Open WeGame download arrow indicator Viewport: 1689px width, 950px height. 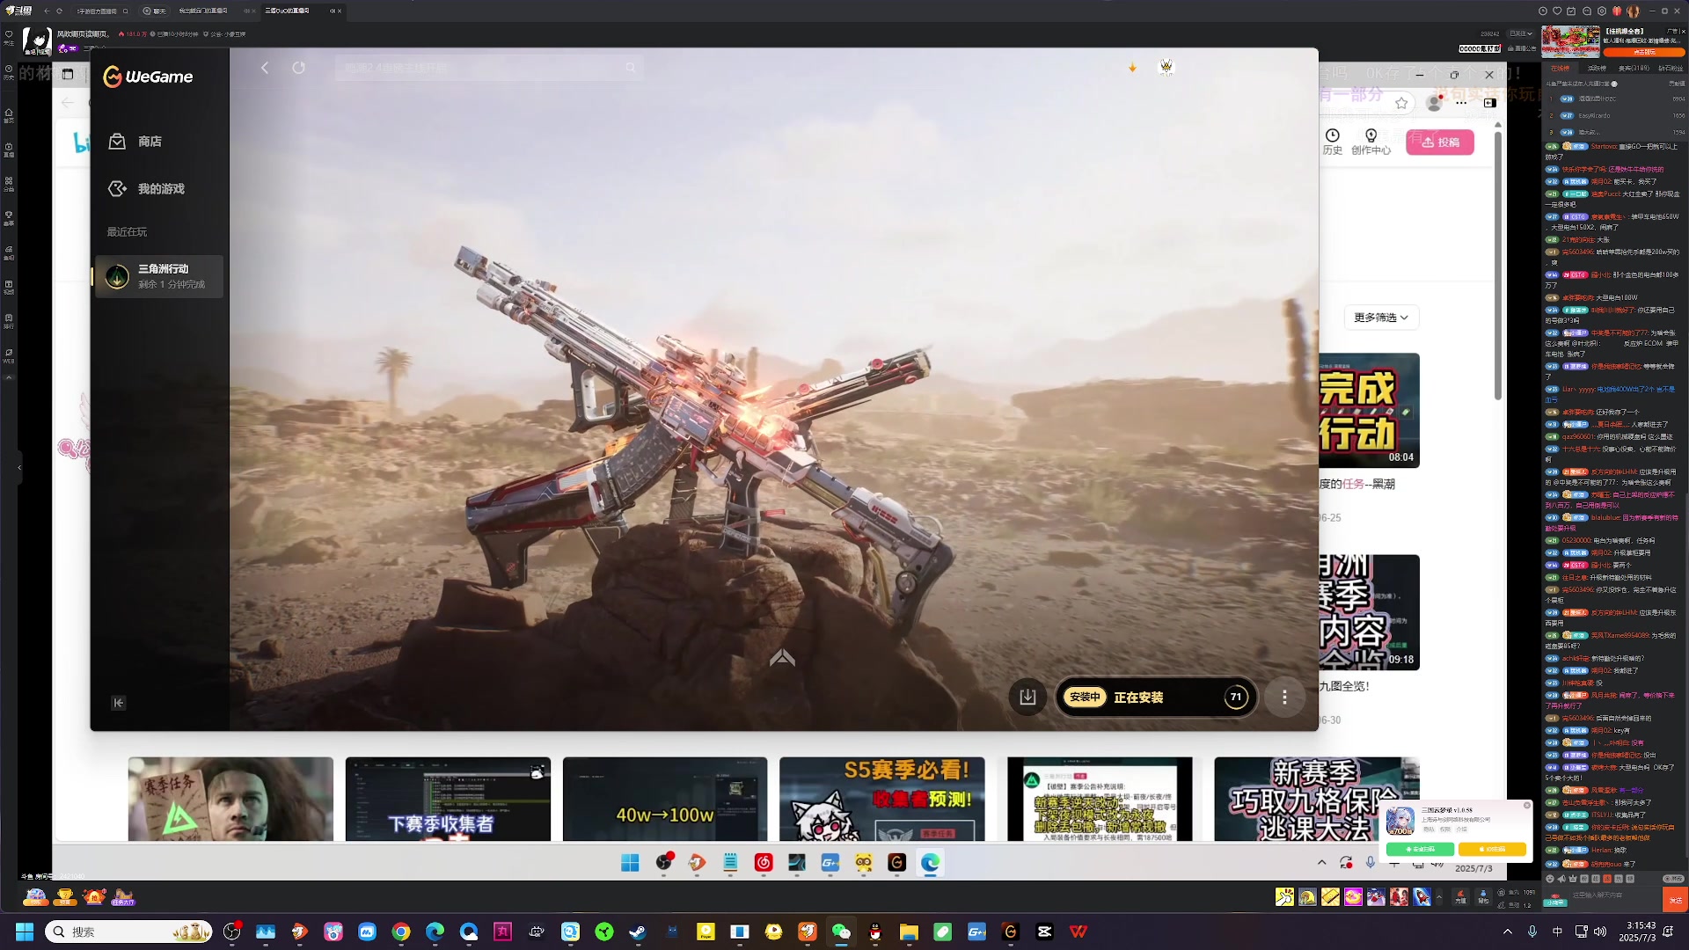point(1133,67)
